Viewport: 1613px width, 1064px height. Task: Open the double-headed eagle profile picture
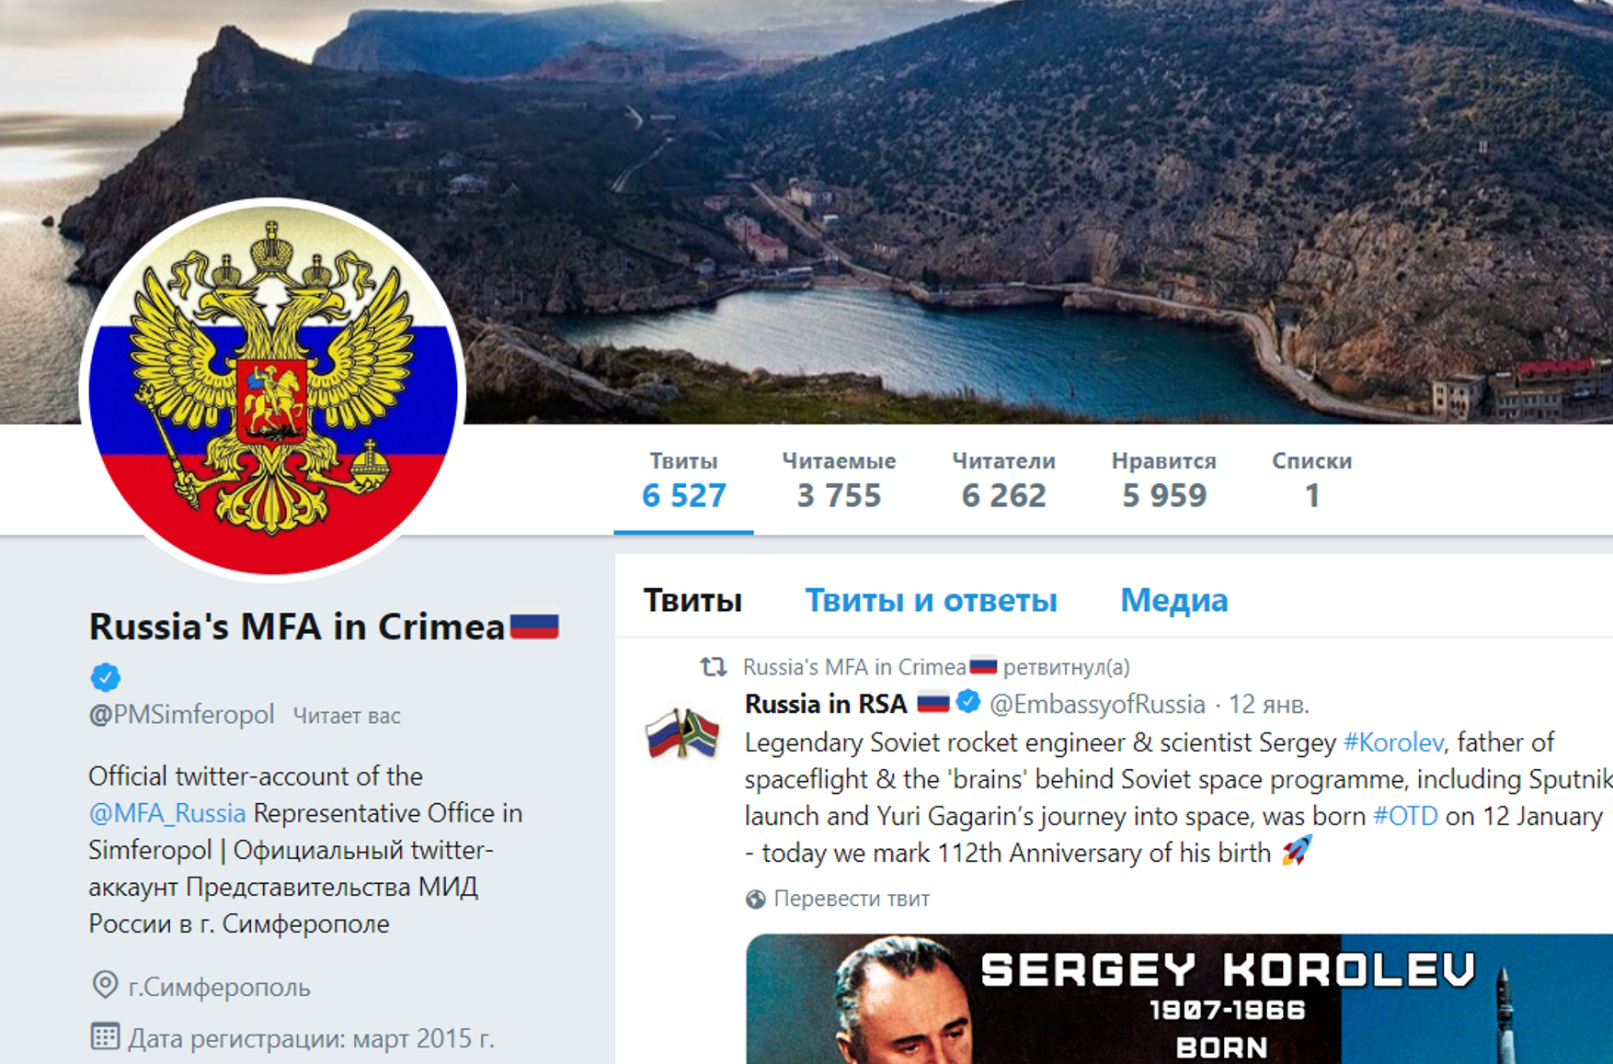[273, 391]
